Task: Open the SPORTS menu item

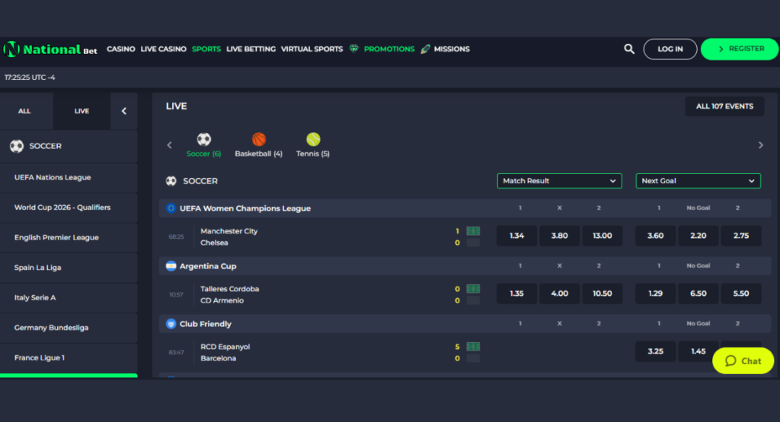Action: 206,49
